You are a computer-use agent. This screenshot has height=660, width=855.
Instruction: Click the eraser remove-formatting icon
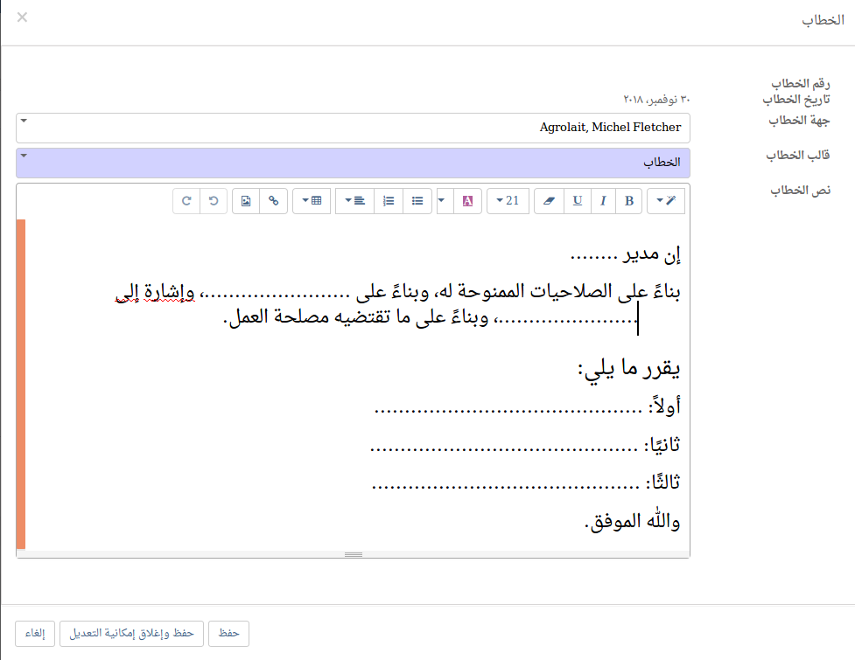[x=549, y=201]
